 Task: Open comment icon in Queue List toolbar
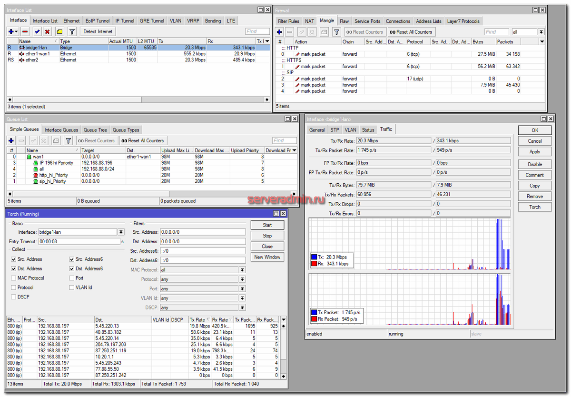[x=56, y=140]
